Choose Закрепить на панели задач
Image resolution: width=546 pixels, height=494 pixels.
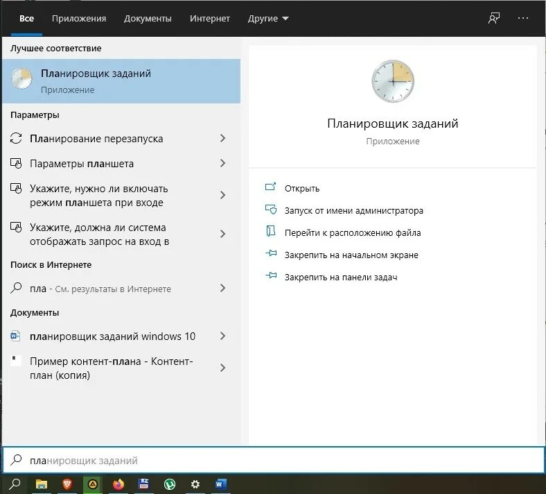click(x=341, y=277)
